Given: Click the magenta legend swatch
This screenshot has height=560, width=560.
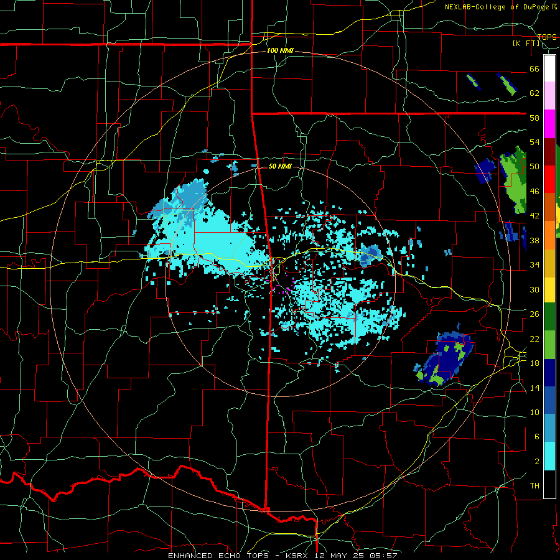Looking at the screenshot, I should point(549,124).
